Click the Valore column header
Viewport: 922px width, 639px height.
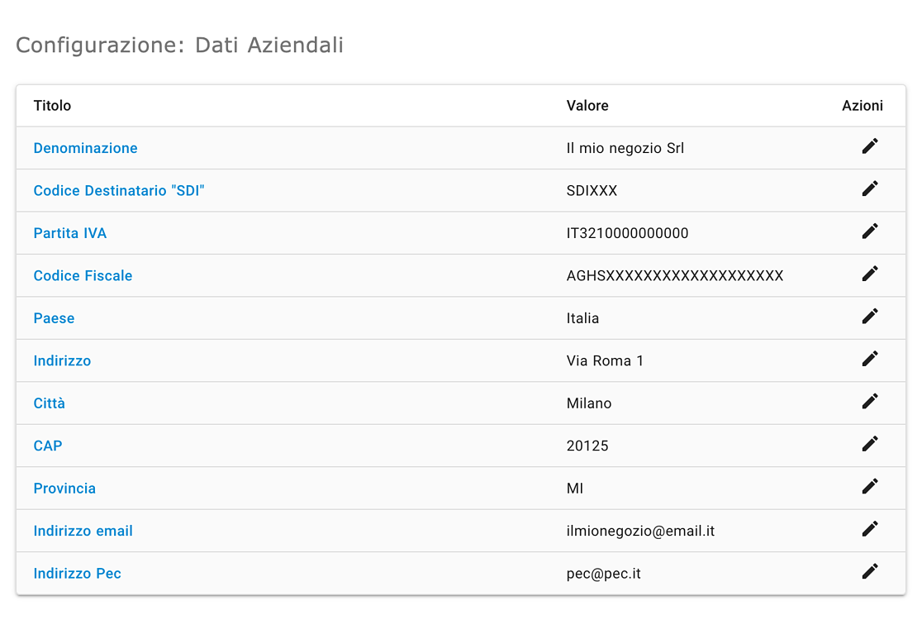click(x=587, y=106)
